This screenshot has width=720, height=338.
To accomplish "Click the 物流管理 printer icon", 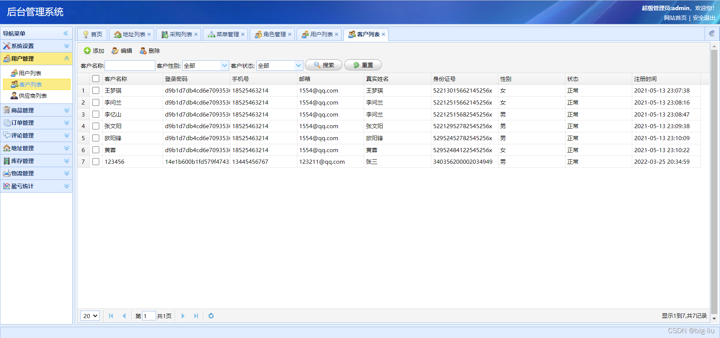I will [7, 173].
